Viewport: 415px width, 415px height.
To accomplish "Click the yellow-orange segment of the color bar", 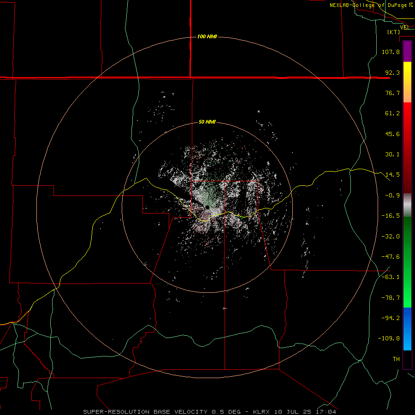I will 407,82.
